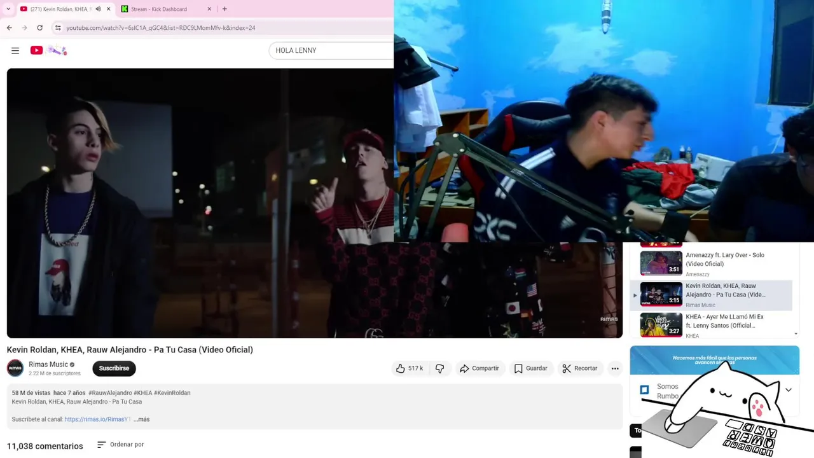Click the Compartir share button
This screenshot has width=814, height=458.
point(479,368)
